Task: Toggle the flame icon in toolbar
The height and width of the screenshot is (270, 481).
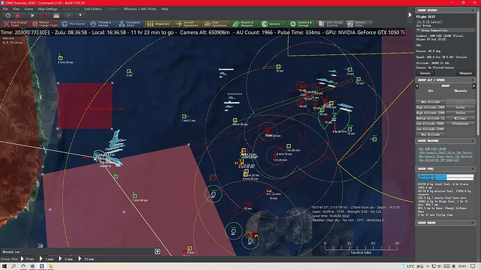Action: (17, 15)
